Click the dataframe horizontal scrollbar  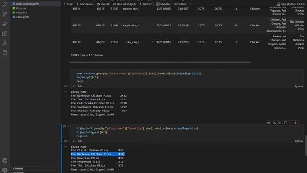click(160, 62)
